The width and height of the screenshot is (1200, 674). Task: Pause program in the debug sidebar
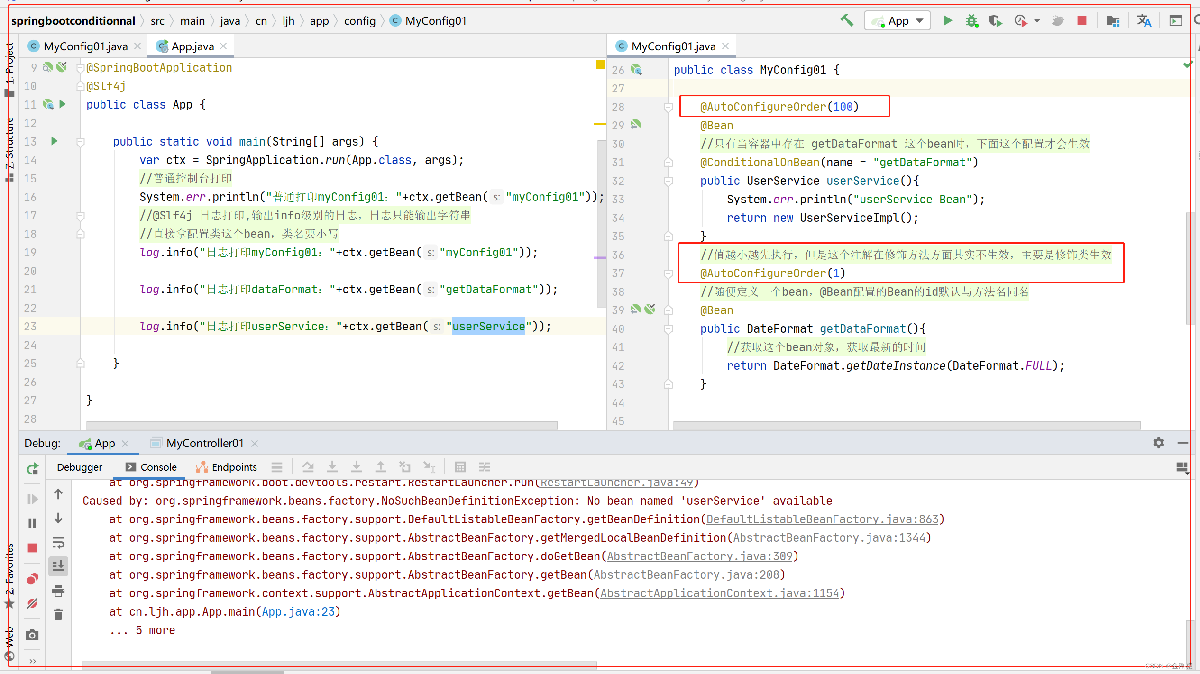32,523
